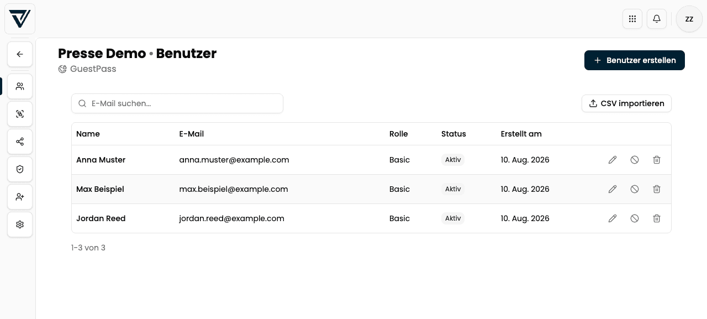Delete Jordan Reed with trash icon

click(x=657, y=218)
